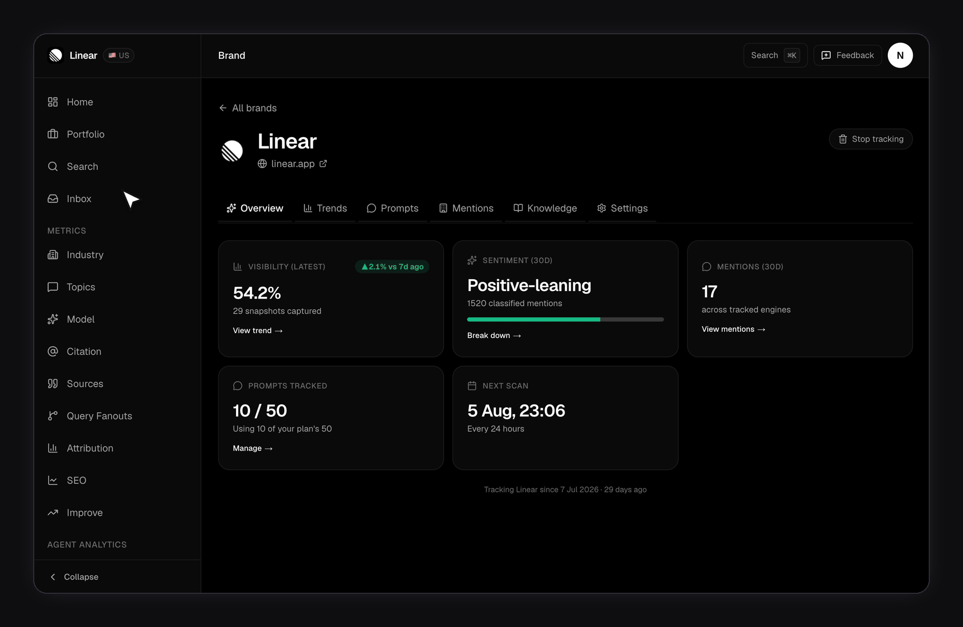Switch to the Prompts tab
The width and height of the screenshot is (963, 627).
[393, 208]
